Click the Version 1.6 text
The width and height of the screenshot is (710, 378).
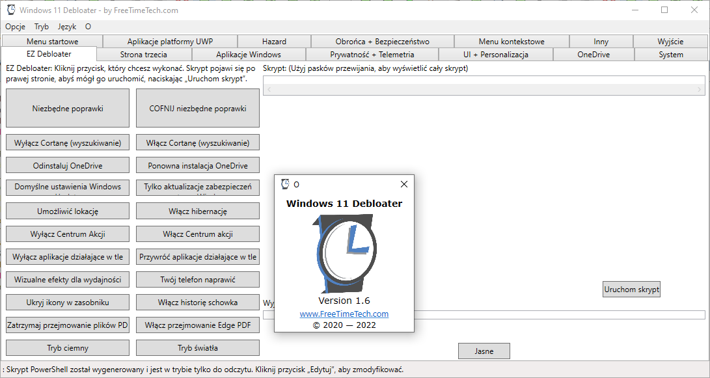coord(344,301)
